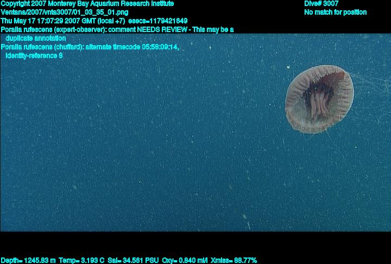
Task: Click the 'Dive# 3007' label
Action: click(321, 3)
